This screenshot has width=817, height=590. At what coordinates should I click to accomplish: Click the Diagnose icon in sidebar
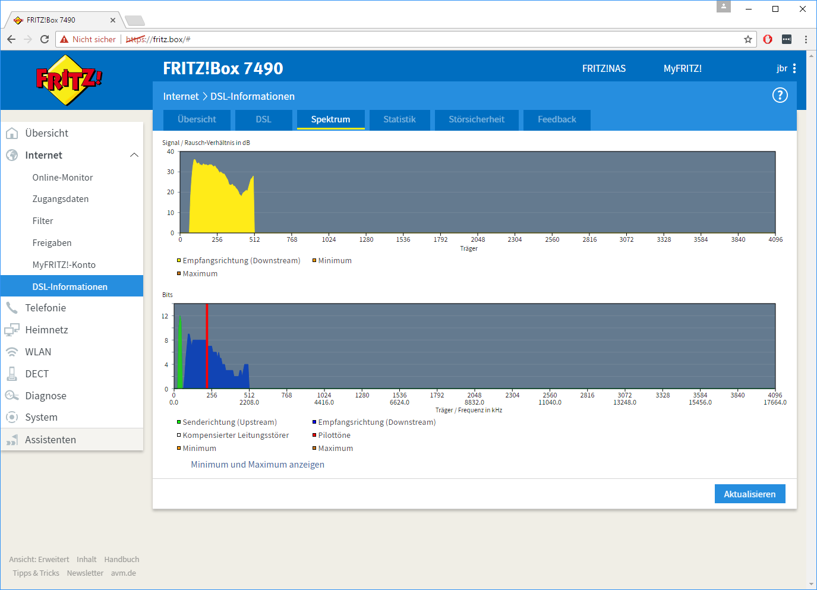point(12,396)
